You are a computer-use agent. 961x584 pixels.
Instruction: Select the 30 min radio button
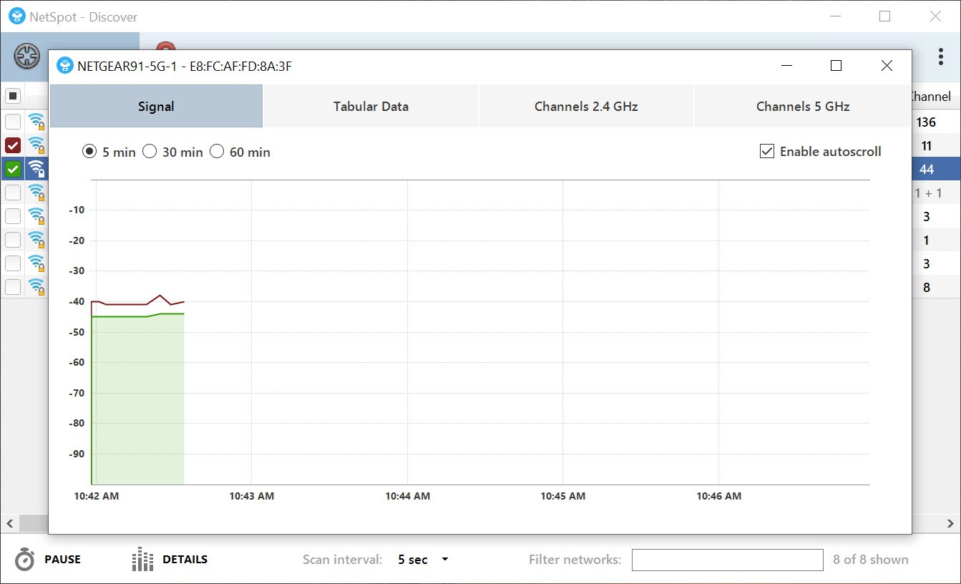[x=150, y=152]
